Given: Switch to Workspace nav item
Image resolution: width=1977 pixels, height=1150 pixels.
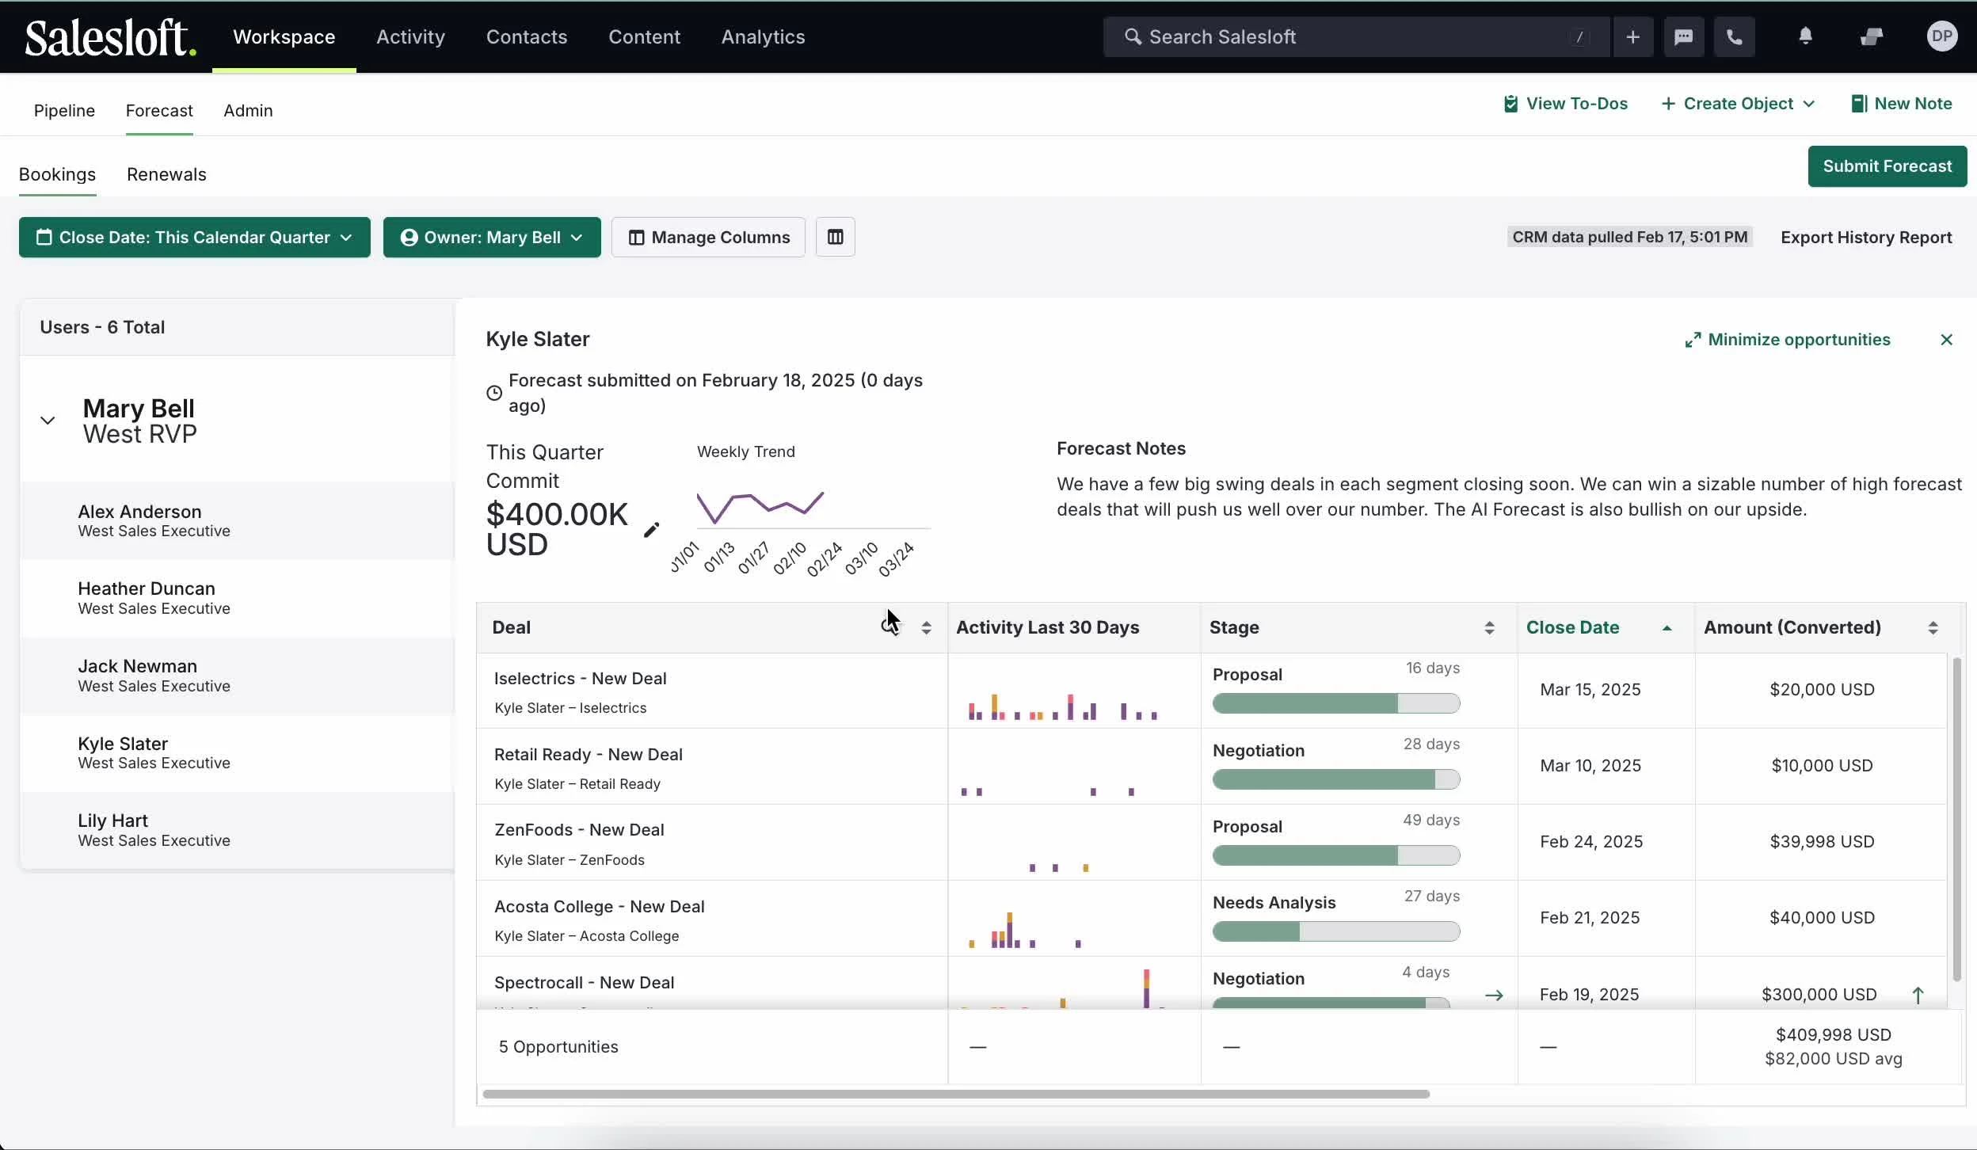Looking at the screenshot, I should 284,36.
